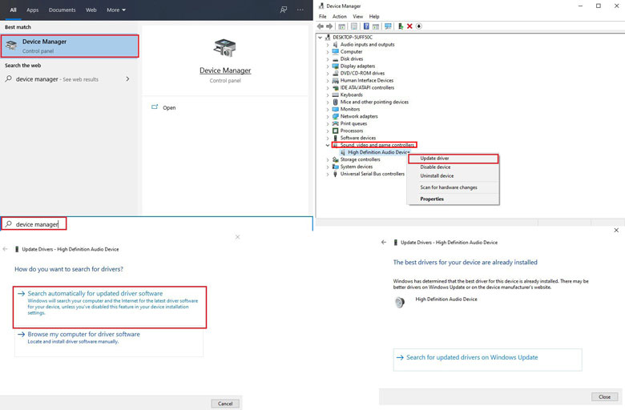Click the Close button in drivers dialog

604,397
